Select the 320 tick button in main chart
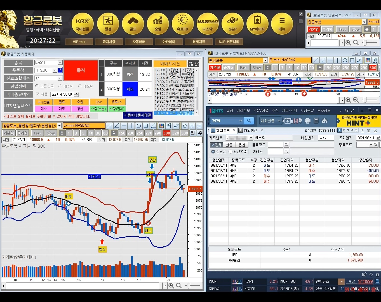Screen dimensions: 381x302 [x=175, y=133]
